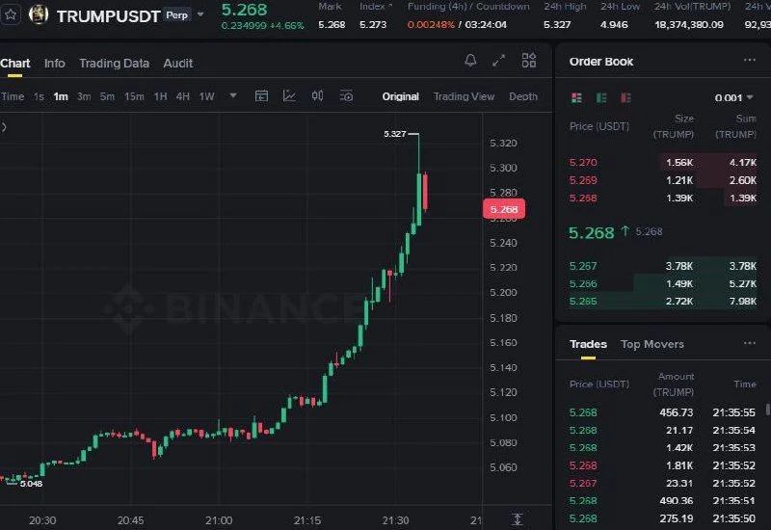This screenshot has width=771, height=530.
Task: Select the 1W chart interval
Action: 206,96
